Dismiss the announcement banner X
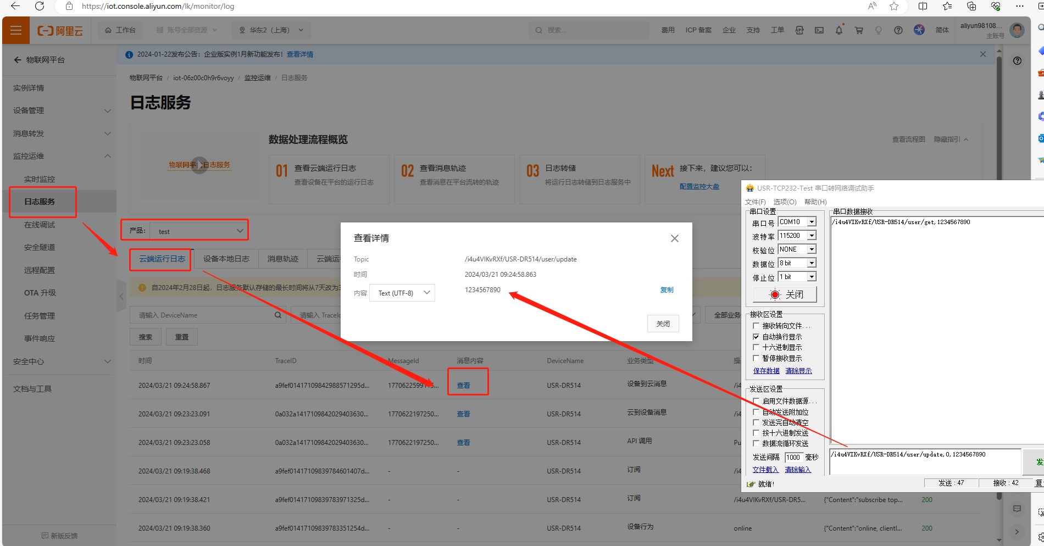1044x546 pixels. pyautogui.click(x=982, y=54)
